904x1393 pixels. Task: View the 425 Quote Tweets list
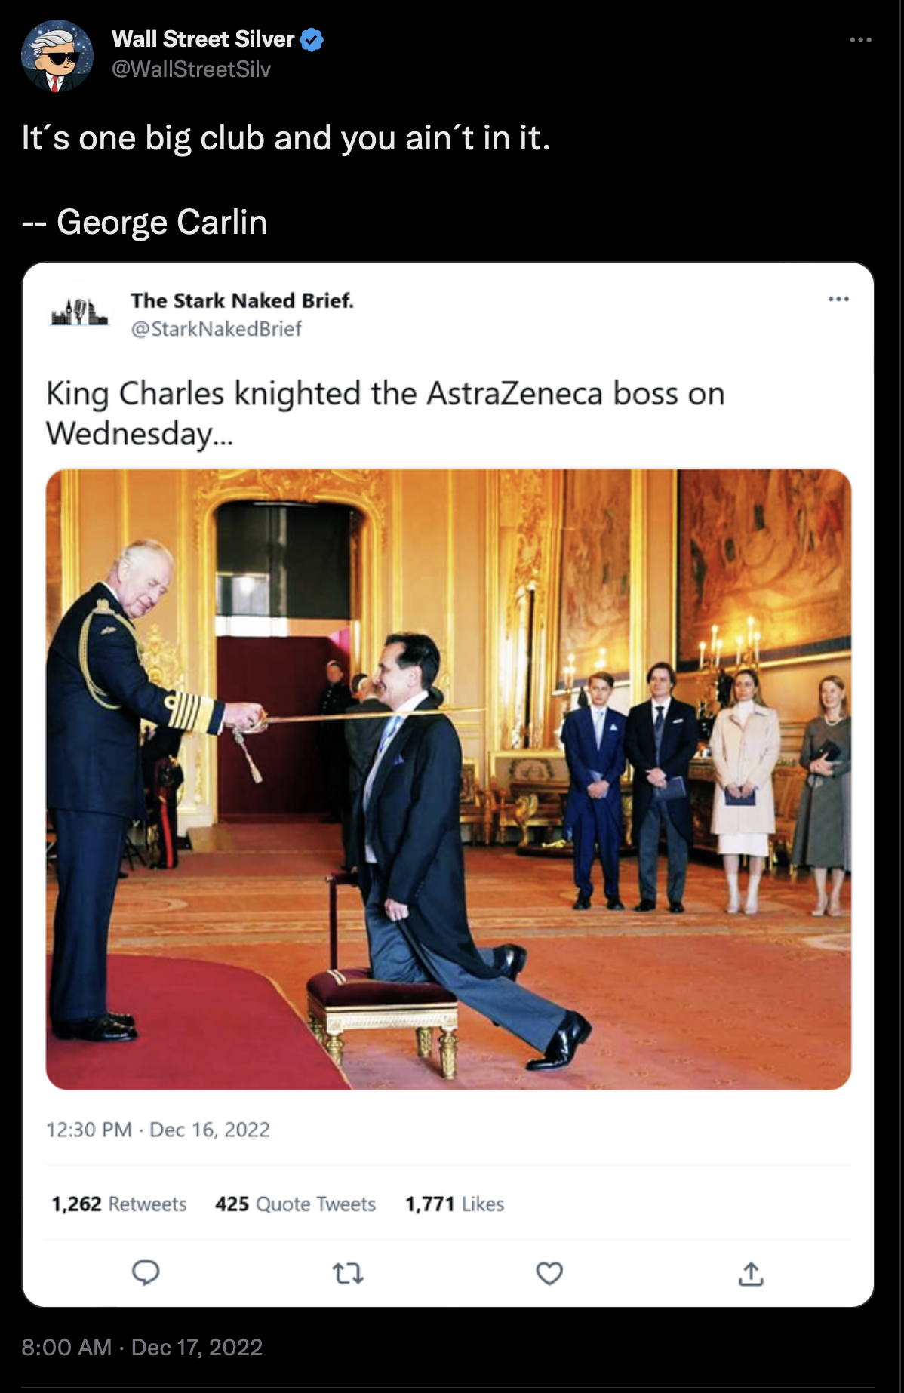[295, 1204]
